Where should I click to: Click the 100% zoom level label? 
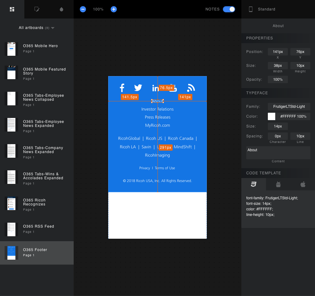(98, 9)
